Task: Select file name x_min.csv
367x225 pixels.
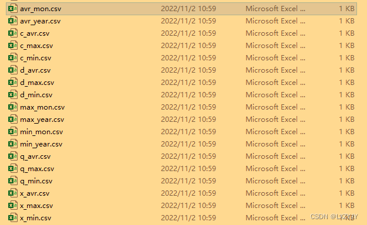Action: (36, 218)
